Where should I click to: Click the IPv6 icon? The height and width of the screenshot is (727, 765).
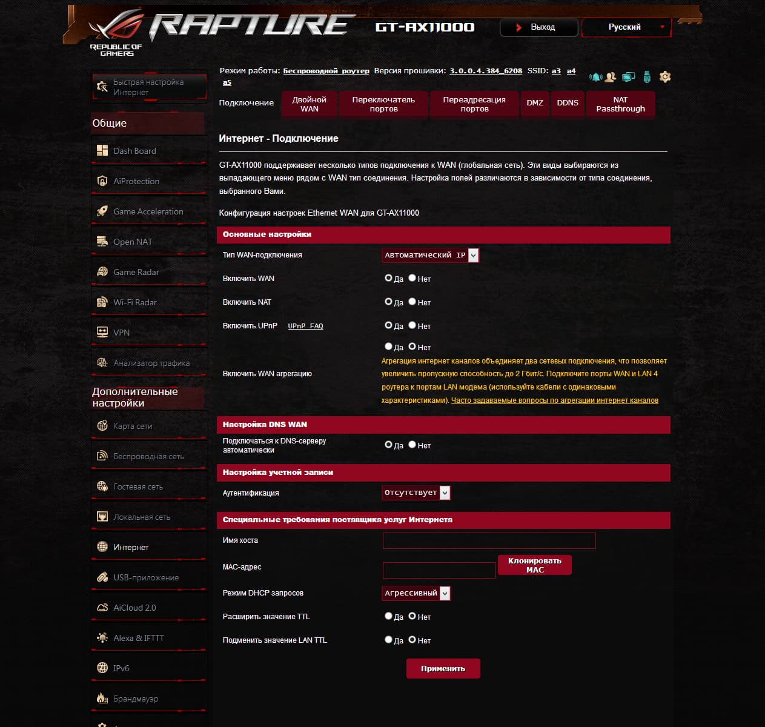102,668
